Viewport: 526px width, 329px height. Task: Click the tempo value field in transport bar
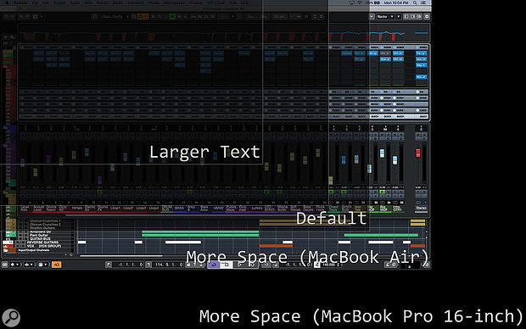coord(330,265)
